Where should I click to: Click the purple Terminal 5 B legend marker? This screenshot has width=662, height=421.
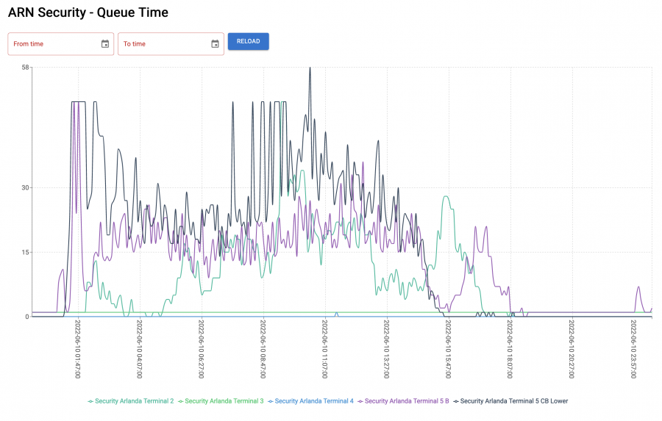360,401
